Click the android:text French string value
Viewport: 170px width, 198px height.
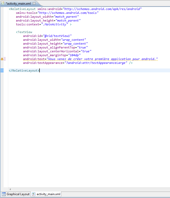pyautogui.click(x=102, y=59)
